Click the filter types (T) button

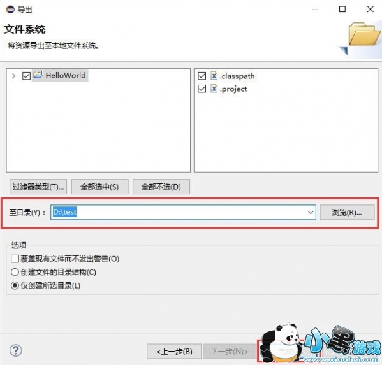tap(38, 187)
